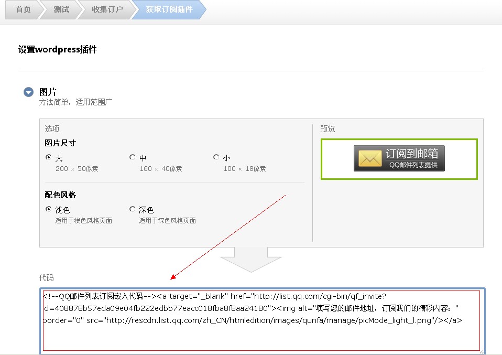This screenshot has height=355, width=502.
Task: Click the 订阅到邮箱 preview button
Action: coord(399,158)
